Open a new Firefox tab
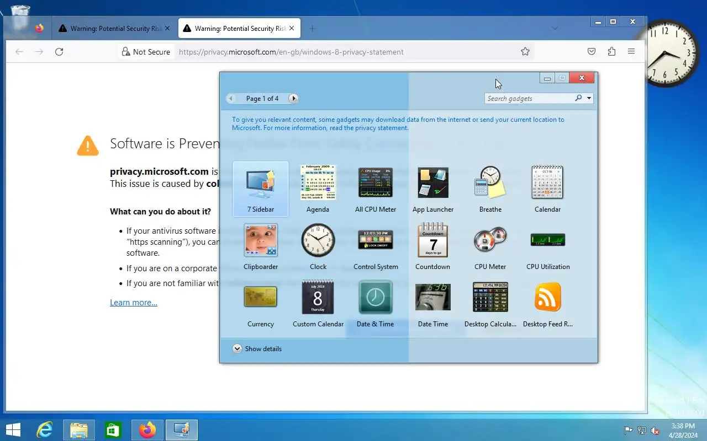This screenshot has height=441, width=707. 312,29
